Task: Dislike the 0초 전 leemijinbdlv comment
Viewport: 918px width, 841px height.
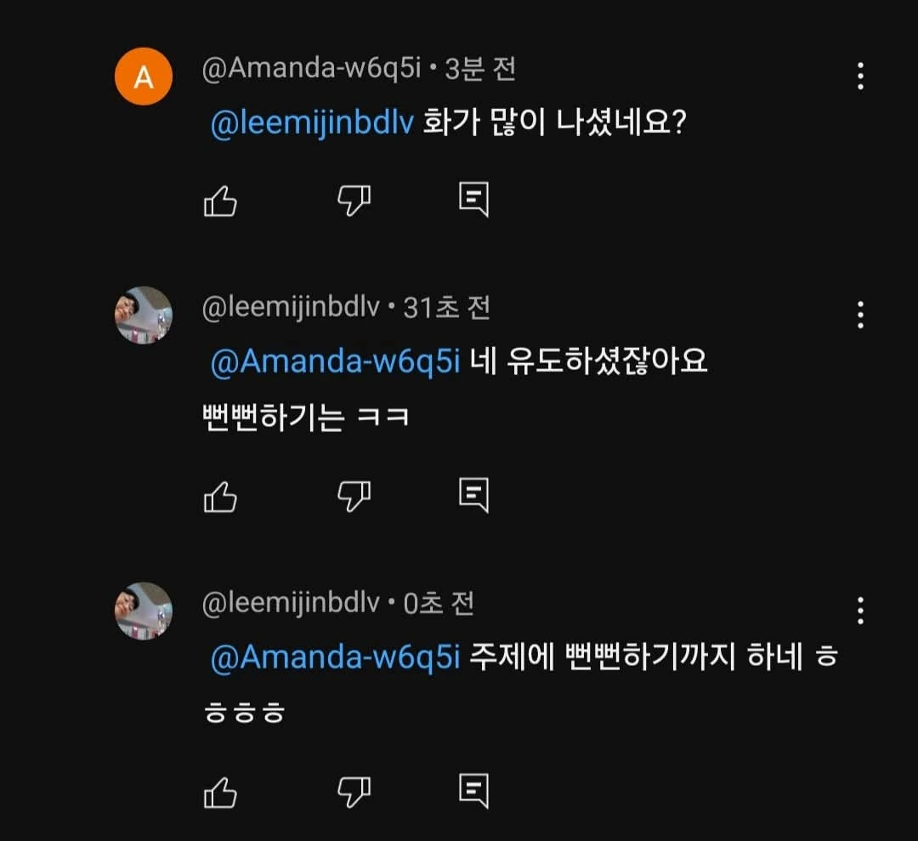Action: [354, 793]
